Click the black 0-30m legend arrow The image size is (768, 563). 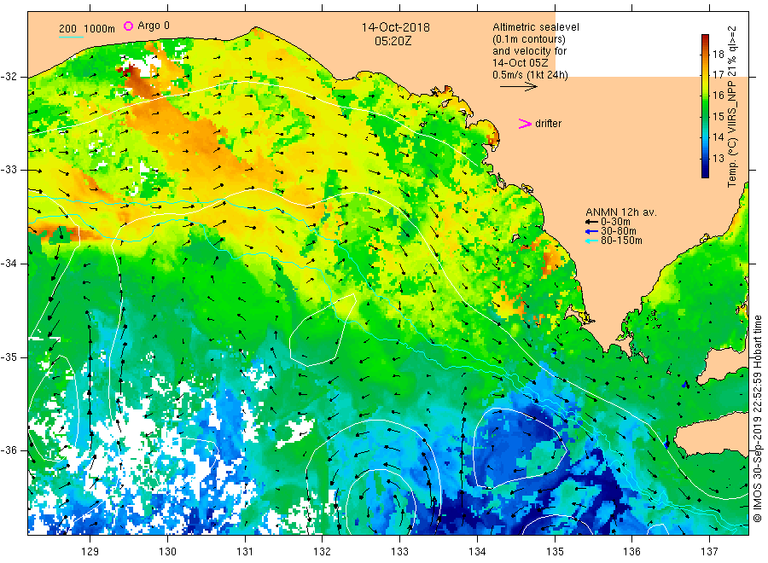[x=591, y=222]
